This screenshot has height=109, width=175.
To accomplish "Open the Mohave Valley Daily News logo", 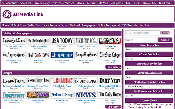I will coord(110,80).
